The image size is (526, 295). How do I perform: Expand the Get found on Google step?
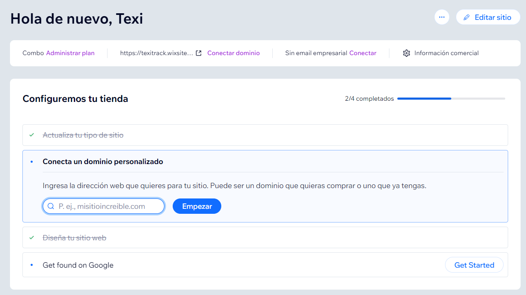78,265
